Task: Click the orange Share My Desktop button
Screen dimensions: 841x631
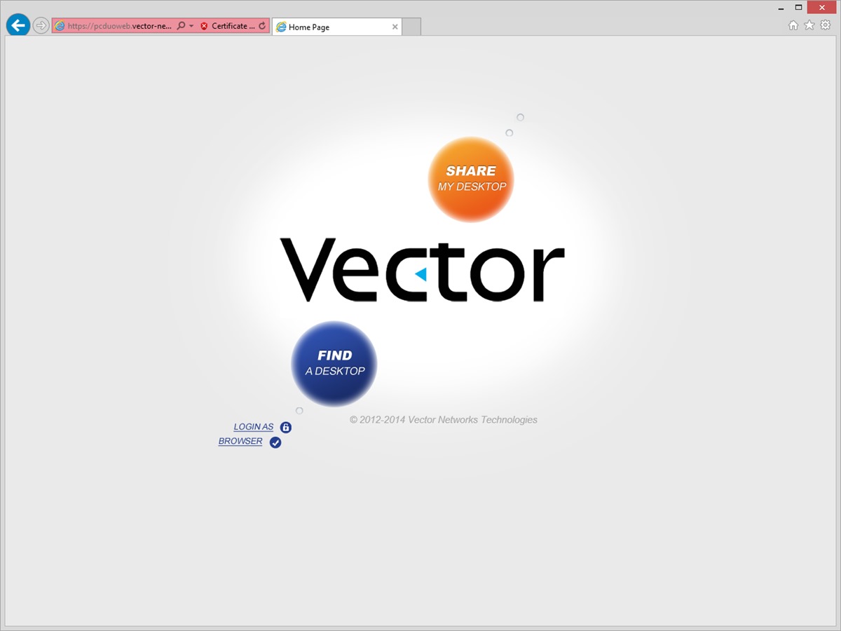Action: coord(471,179)
